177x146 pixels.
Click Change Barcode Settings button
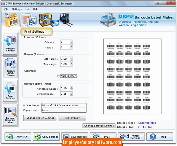coord(99,126)
